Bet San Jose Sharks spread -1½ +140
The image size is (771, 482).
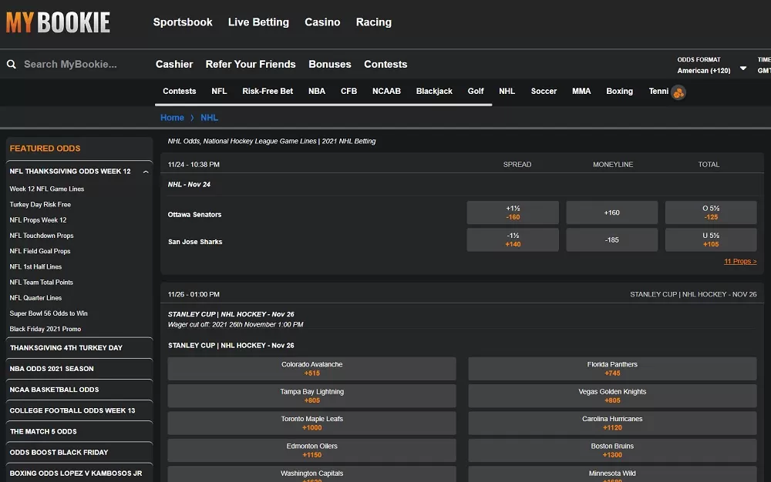[x=513, y=240]
